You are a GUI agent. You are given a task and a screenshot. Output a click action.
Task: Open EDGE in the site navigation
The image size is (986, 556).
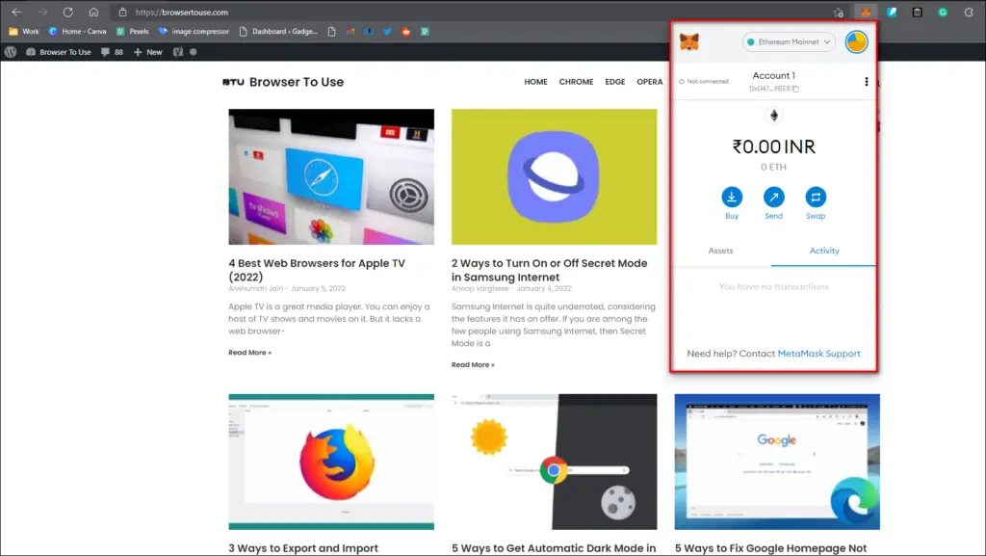(x=615, y=82)
